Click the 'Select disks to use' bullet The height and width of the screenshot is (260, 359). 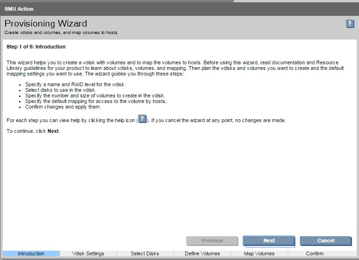coord(61,90)
